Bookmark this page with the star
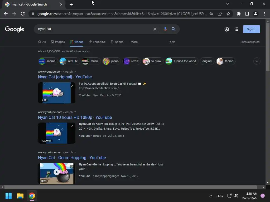Screen dimensions: 270x202 point(228,14)
